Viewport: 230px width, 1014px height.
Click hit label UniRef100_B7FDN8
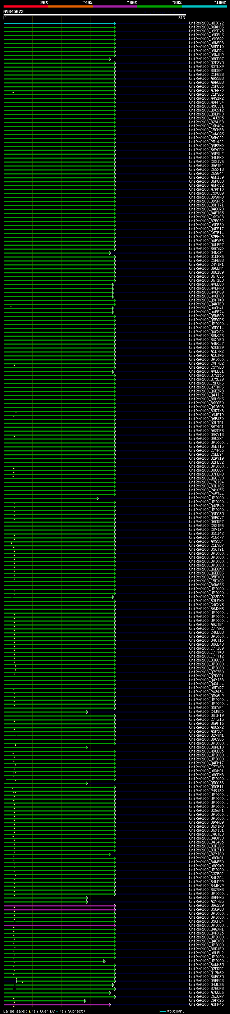pos(206,474)
